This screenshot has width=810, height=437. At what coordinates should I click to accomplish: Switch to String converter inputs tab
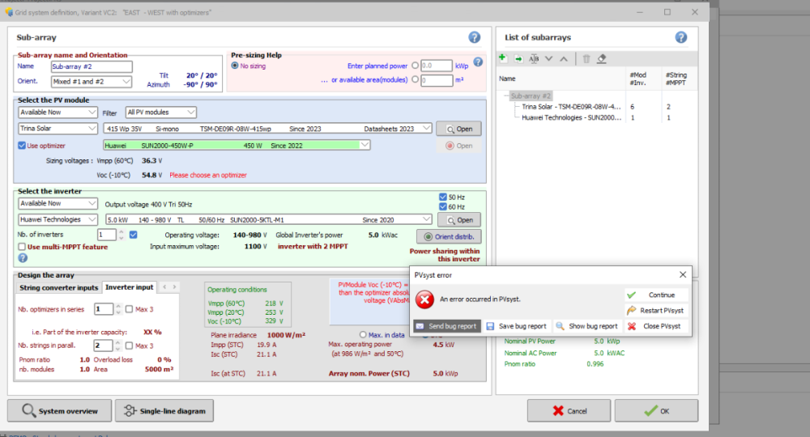(x=59, y=287)
